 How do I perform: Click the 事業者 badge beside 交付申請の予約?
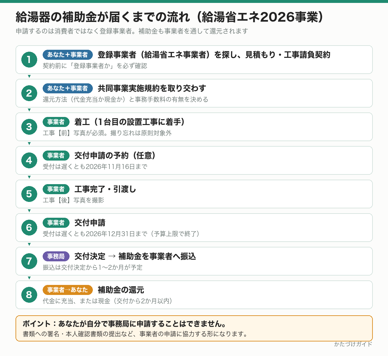click(56, 155)
